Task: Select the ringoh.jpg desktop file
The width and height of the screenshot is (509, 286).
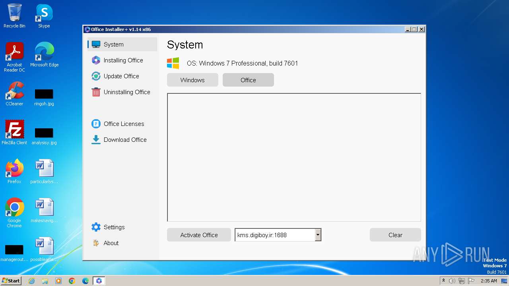Action: point(44,97)
